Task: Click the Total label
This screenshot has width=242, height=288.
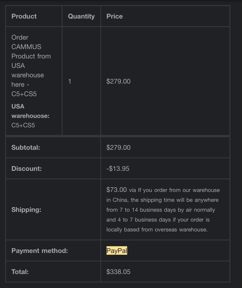Action: pyautogui.click(x=20, y=272)
